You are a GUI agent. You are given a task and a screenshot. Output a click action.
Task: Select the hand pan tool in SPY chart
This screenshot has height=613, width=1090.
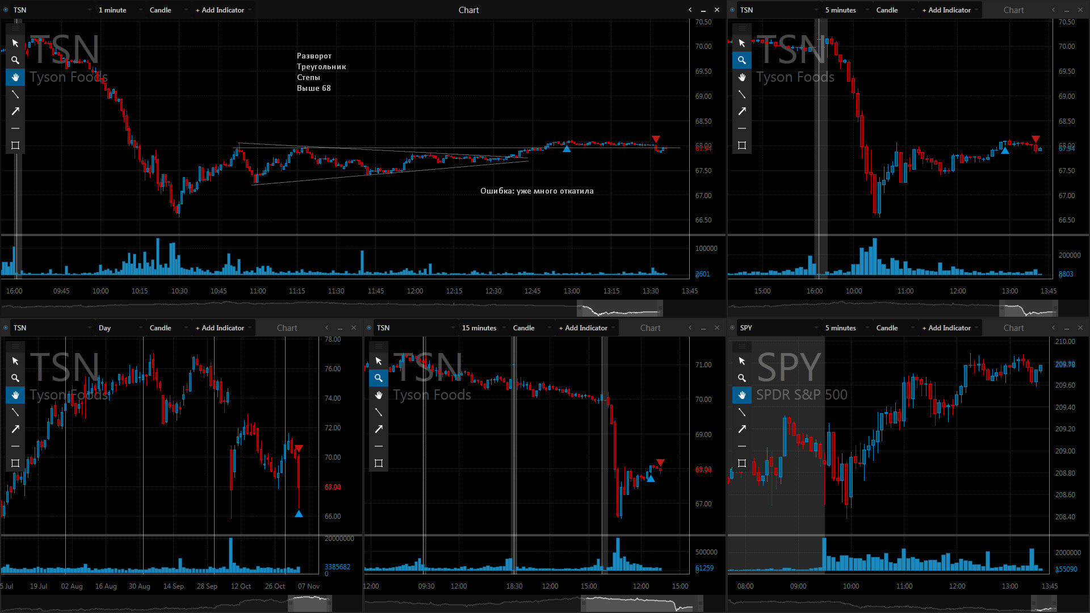(742, 395)
